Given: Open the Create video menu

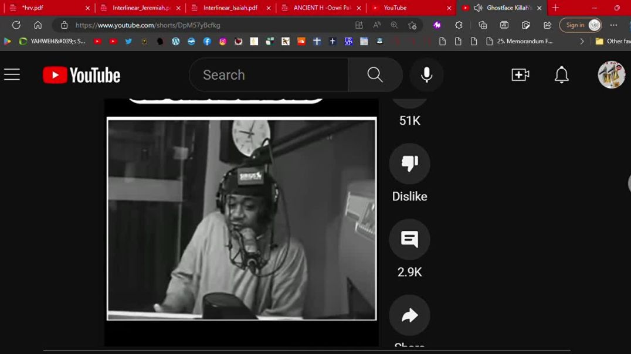Looking at the screenshot, I should click(x=520, y=75).
